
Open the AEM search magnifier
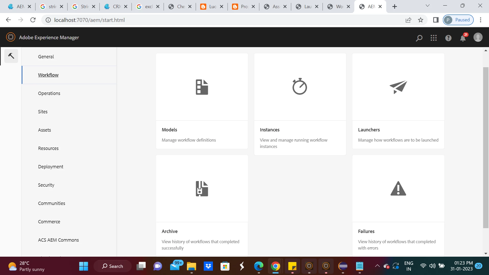click(x=419, y=38)
